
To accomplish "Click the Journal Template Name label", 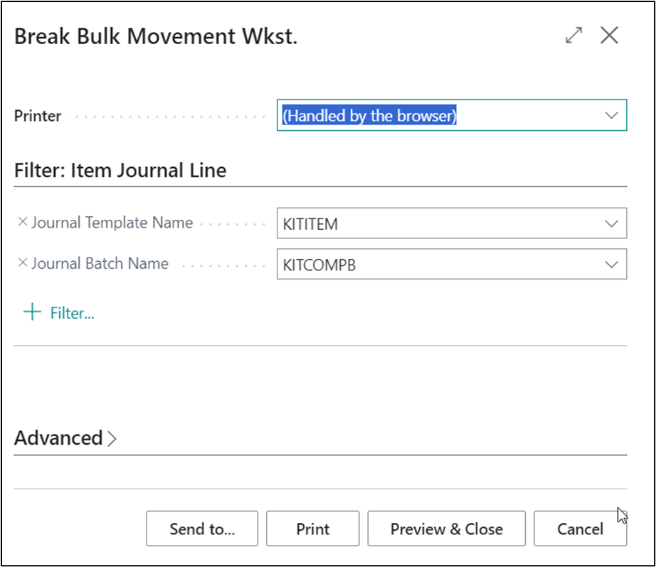I will coord(112,223).
